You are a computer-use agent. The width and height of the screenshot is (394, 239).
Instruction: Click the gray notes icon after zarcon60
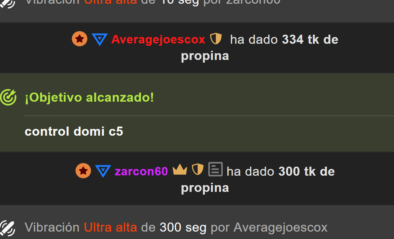[x=215, y=169]
